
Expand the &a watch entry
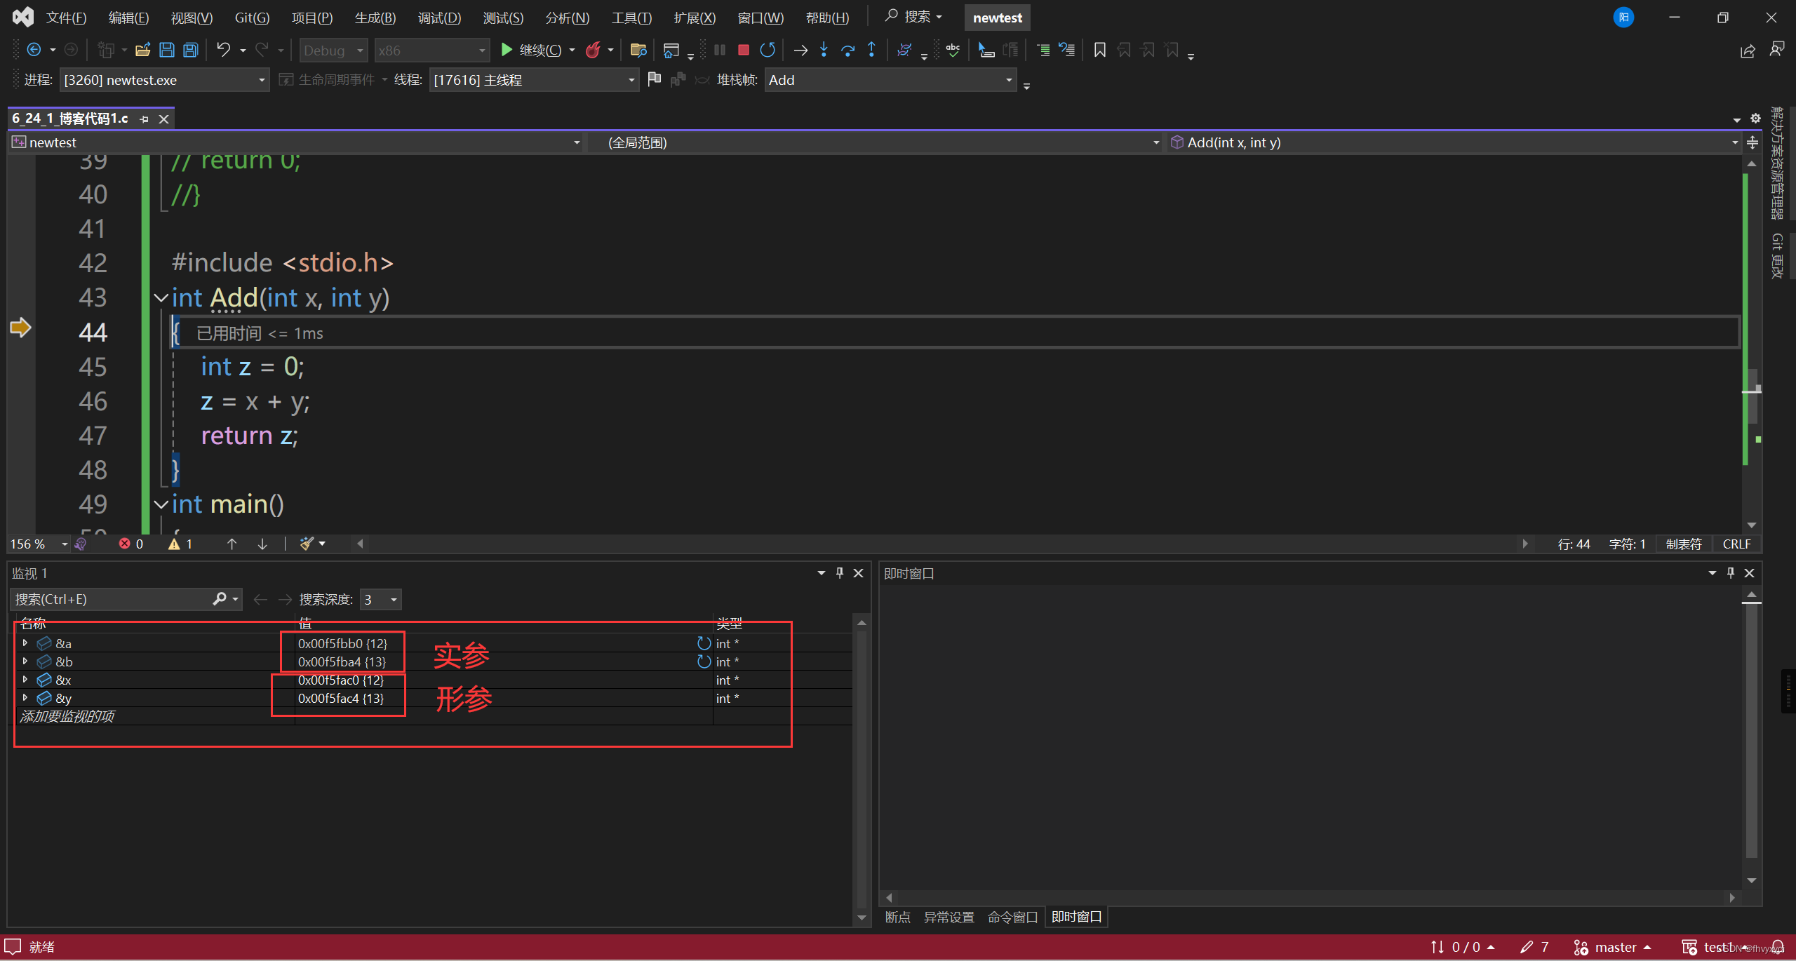pos(25,643)
